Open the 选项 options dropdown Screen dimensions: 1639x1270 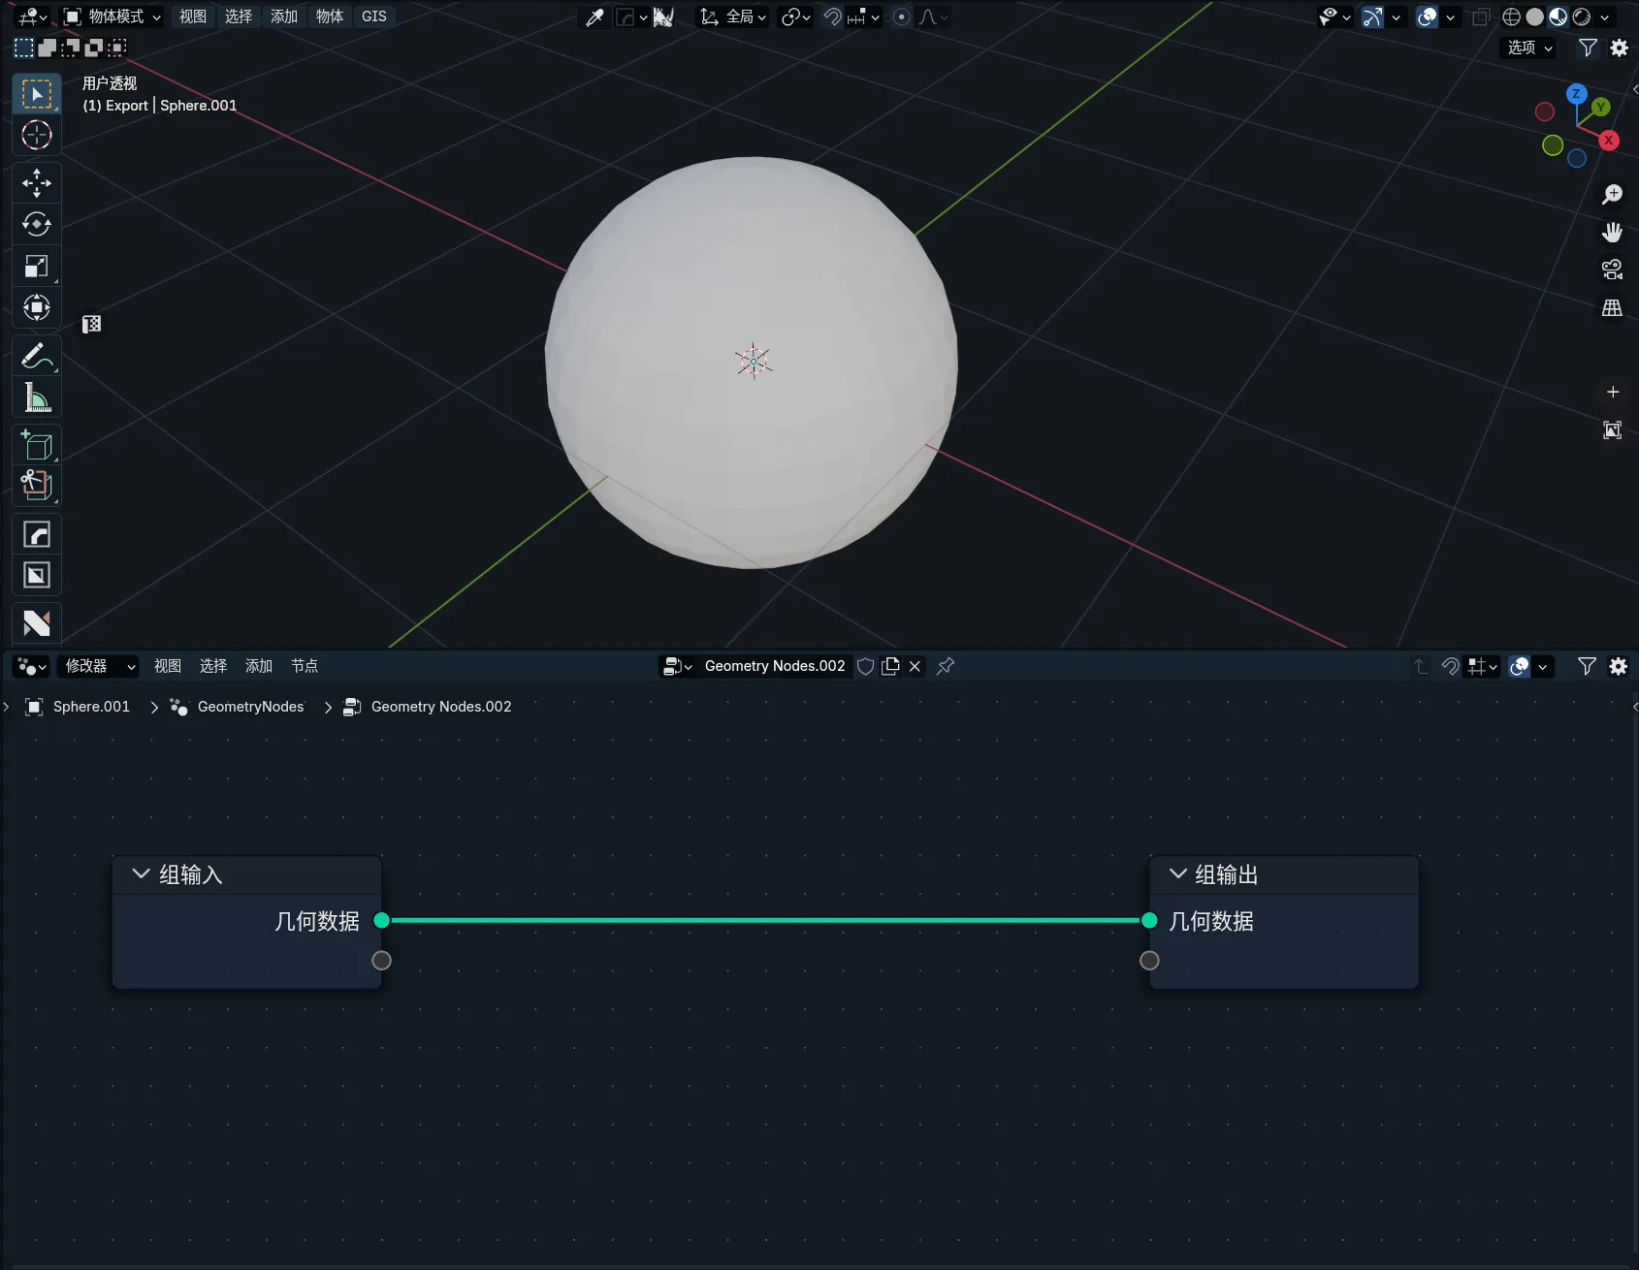click(1529, 48)
